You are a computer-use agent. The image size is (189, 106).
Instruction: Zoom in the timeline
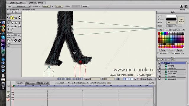tap(153, 83)
